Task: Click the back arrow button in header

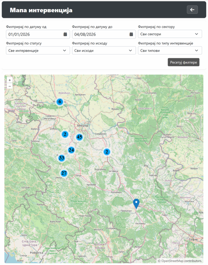Action: [192, 10]
